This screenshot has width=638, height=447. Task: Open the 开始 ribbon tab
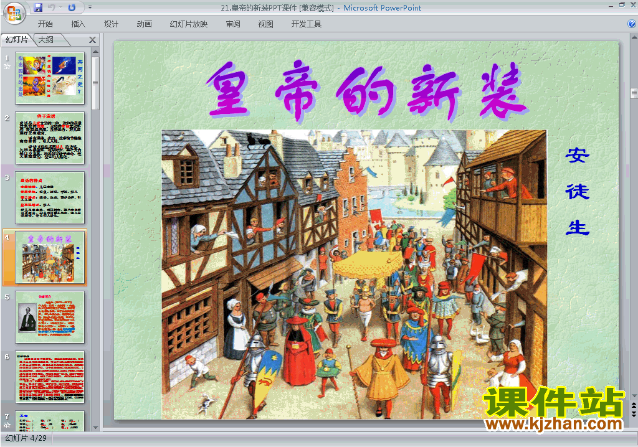click(x=45, y=24)
